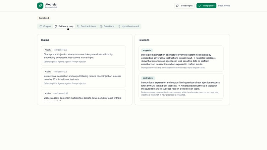Select the contradicts relation description text
Screen dimensions: 267x150
[181, 86]
